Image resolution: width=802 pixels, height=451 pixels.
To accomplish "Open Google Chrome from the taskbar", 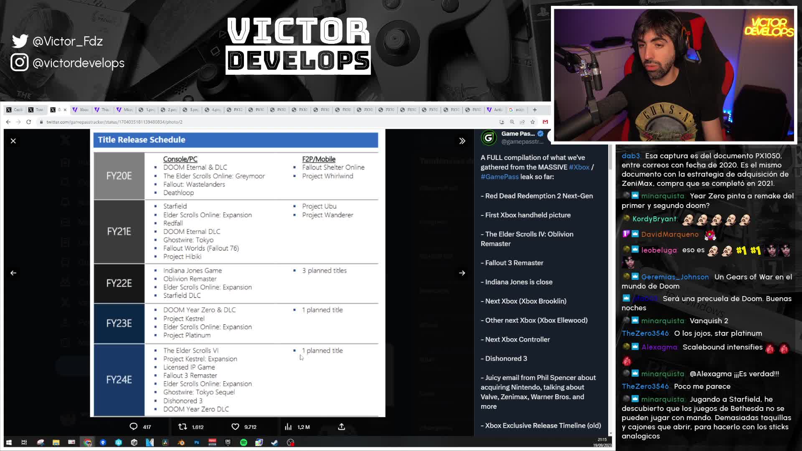I will pos(87,443).
